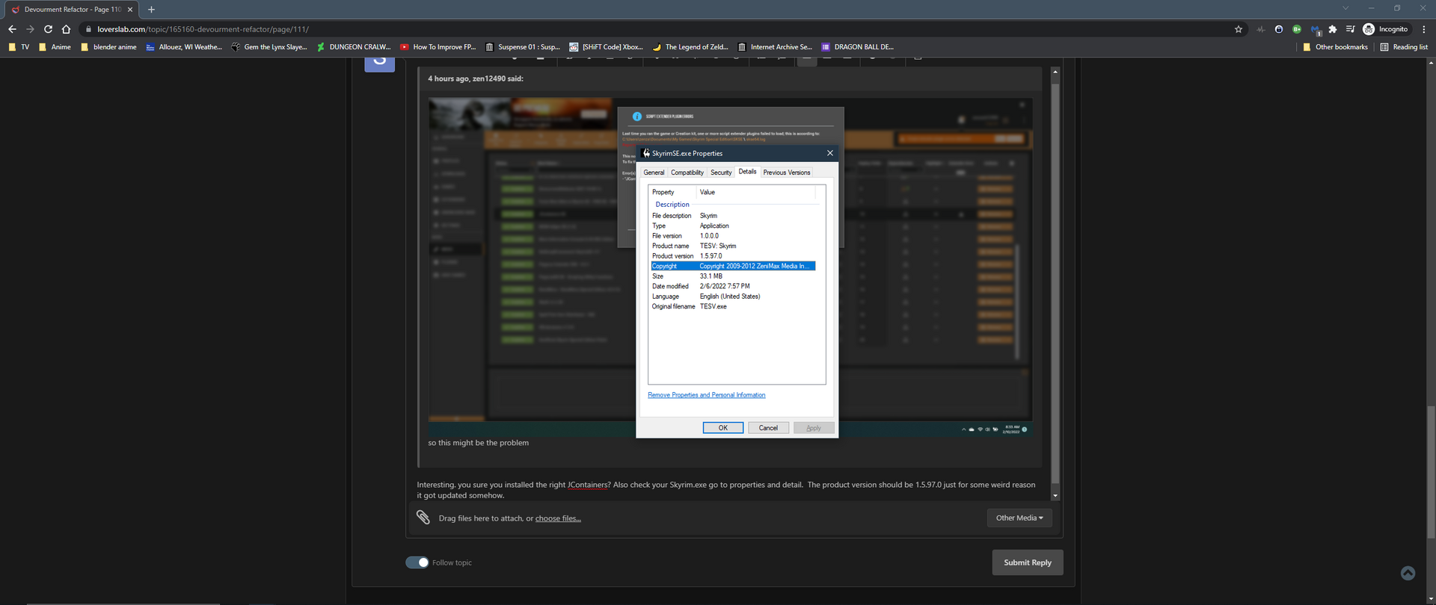This screenshot has height=605, width=1436.
Task: Select the Product name TESV: Skyrim row
Action: click(x=733, y=246)
